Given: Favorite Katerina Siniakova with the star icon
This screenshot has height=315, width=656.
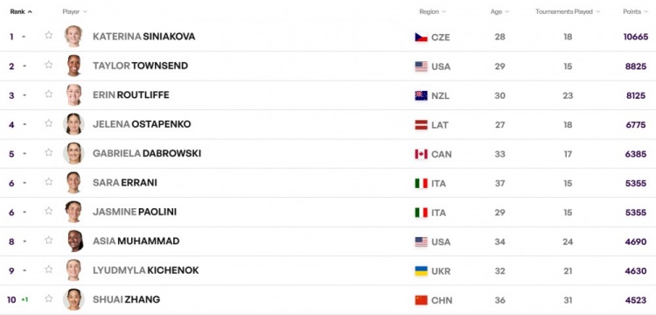Looking at the screenshot, I should [49, 36].
